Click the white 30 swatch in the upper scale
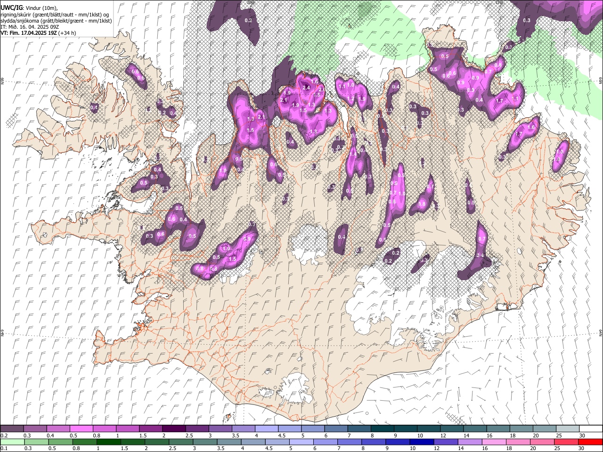This screenshot has width=603, height=452. [590, 429]
